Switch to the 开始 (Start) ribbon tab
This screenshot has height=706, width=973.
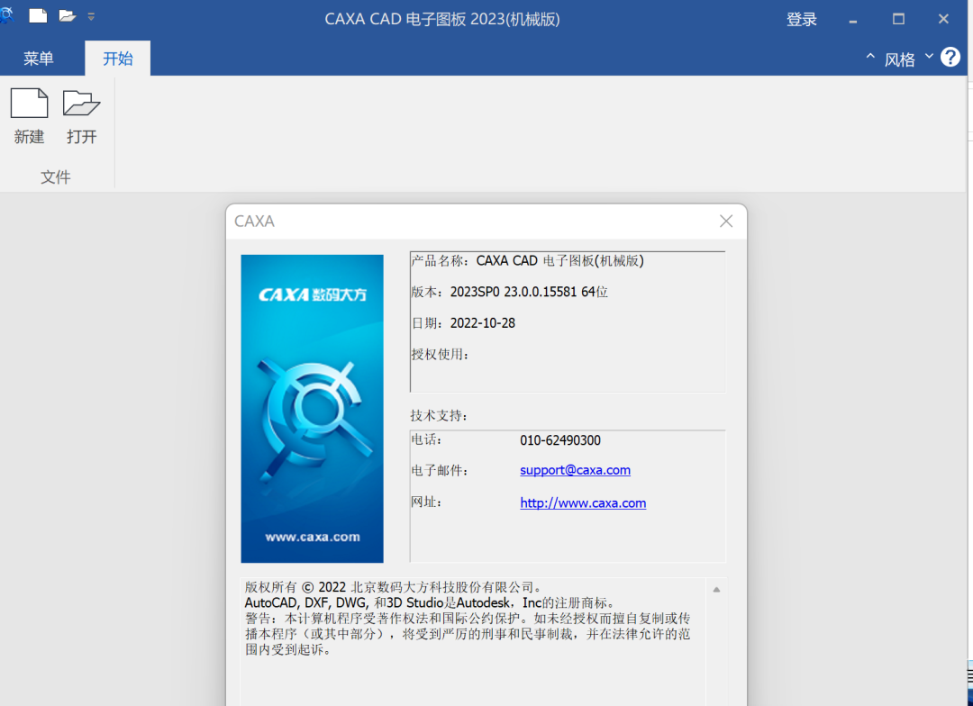(117, 57)
